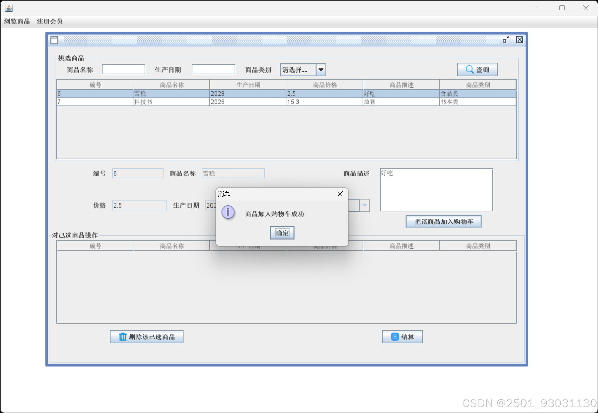Click the inner window's system menu icon
The height and width of the screenshot is (413, 598).
click(54, 40)
